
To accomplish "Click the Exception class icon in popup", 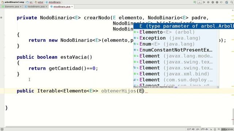I will (x=135, y=38).
